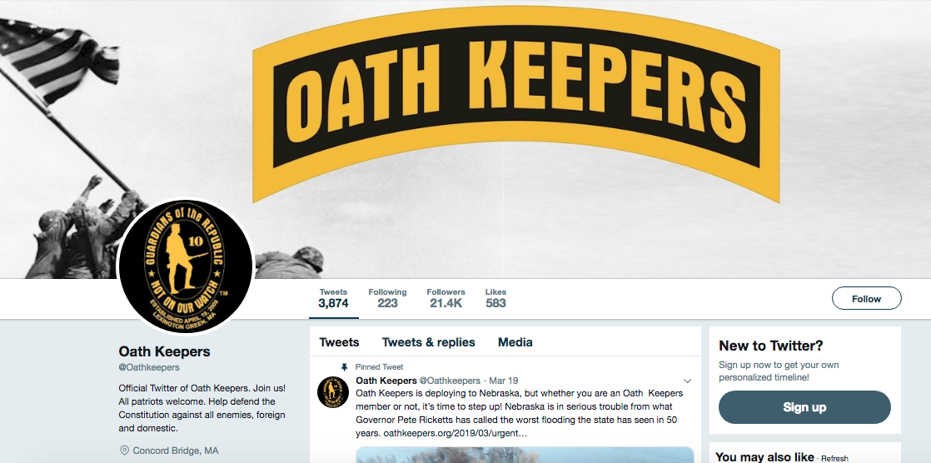Viewport: 931px width, 463px height.
Task: Click the @Oathkeepers handle in pinned tweet
Action: coord(450,381)
